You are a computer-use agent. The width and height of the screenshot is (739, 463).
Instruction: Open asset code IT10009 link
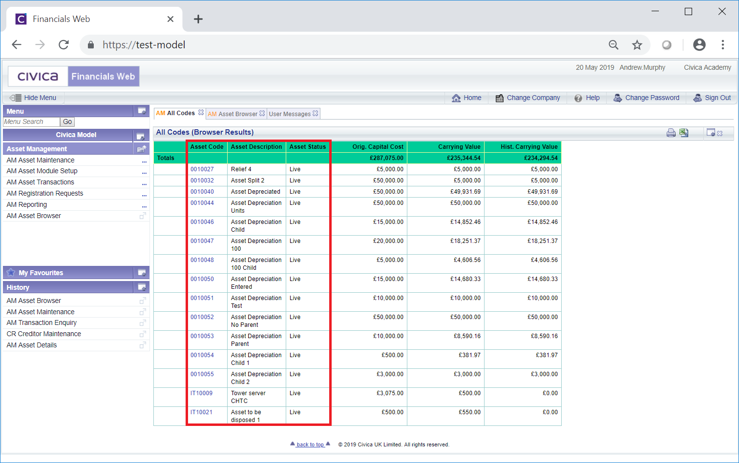click(201, 393)
